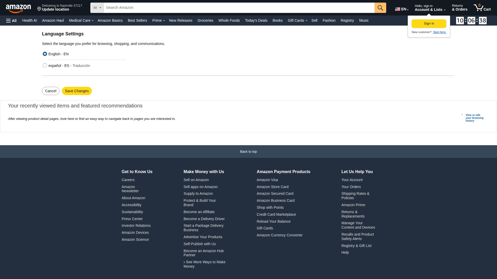Open Help footer link
Image resolution: width=497 pixels, height=279 pixels.
(345, 252)
